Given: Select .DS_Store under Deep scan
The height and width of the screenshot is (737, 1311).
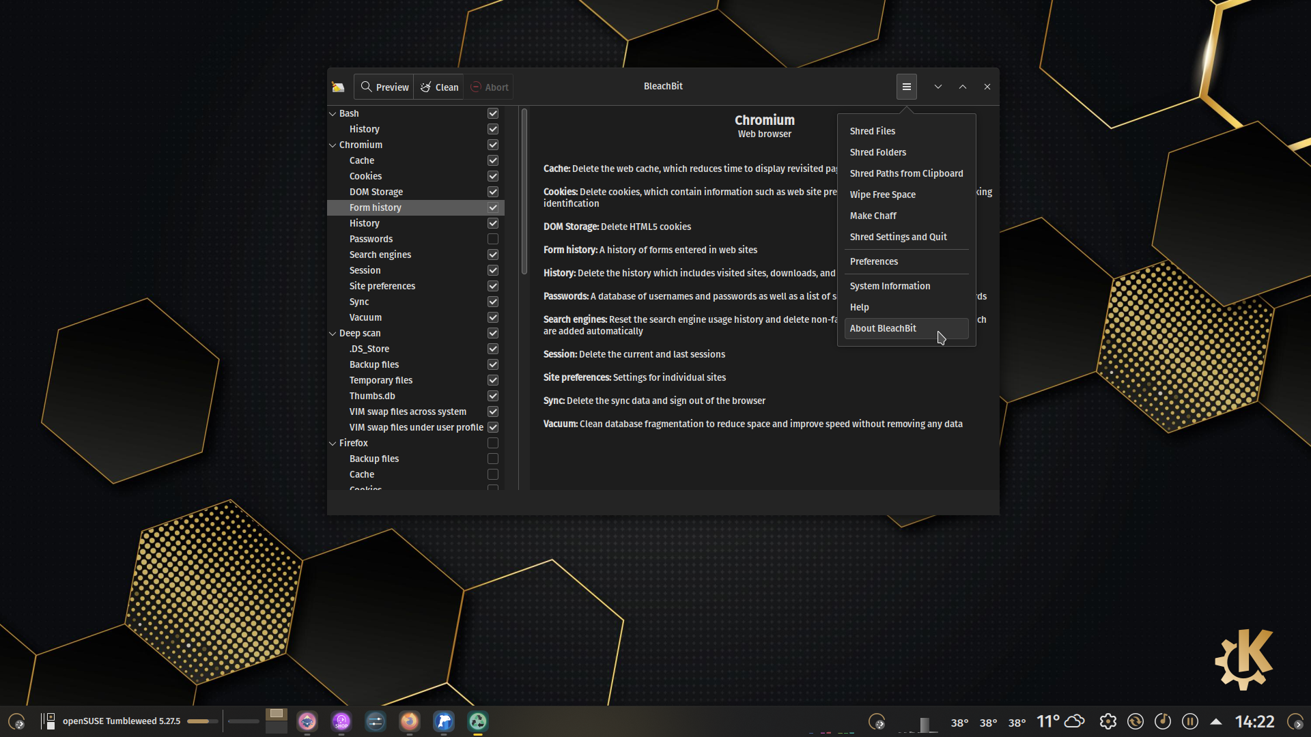Looking at the screenshot, I should coord(415,349).
